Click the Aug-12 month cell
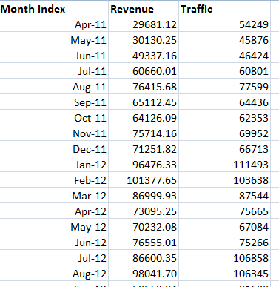Image resolution: width=279 pixels, height=287 pixels. [54, 274]
